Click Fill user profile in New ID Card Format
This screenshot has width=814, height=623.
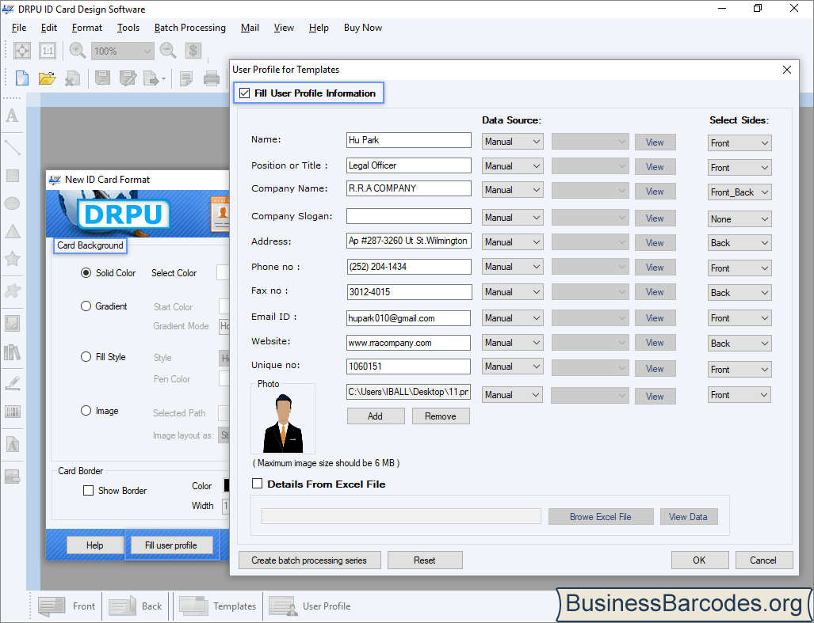[171, 545]
